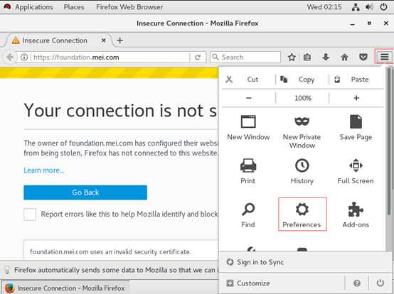Viewport: 394px width, 294px height.
Task: Open the Pocket icon in toolbar
Action: click(x=363, y=58)
